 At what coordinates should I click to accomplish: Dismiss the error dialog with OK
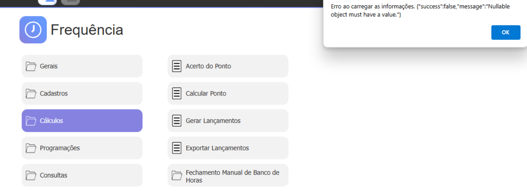pos(505,33)
